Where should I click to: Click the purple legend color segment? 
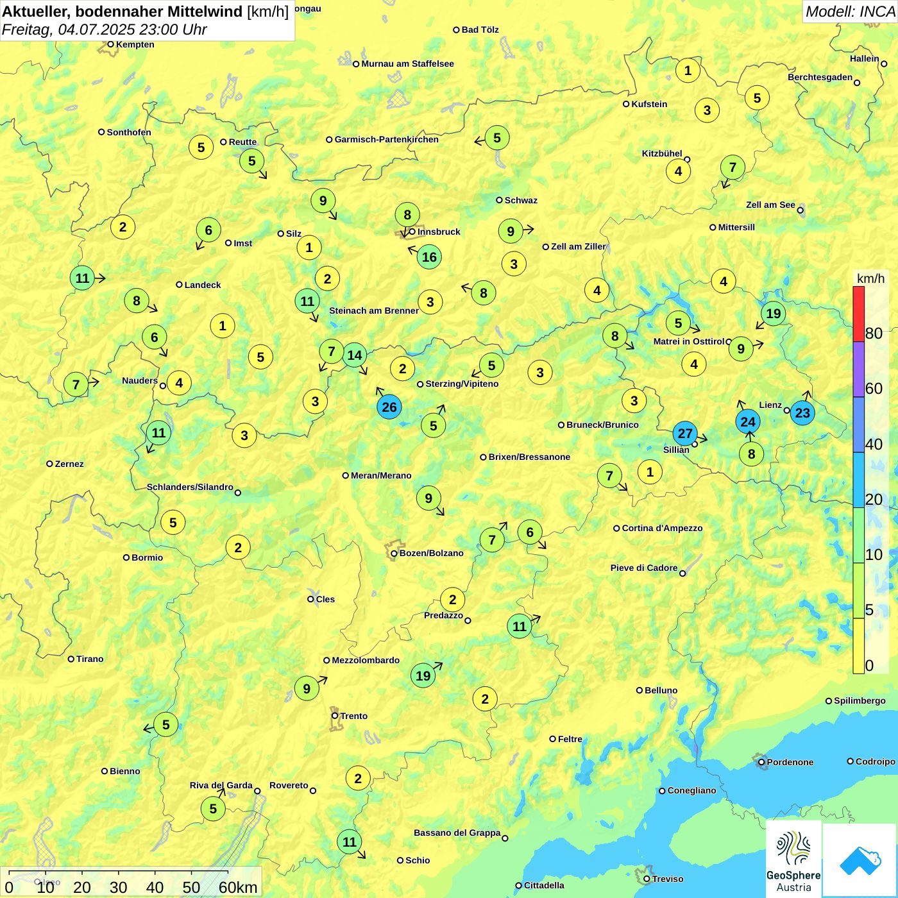(859, 369)
